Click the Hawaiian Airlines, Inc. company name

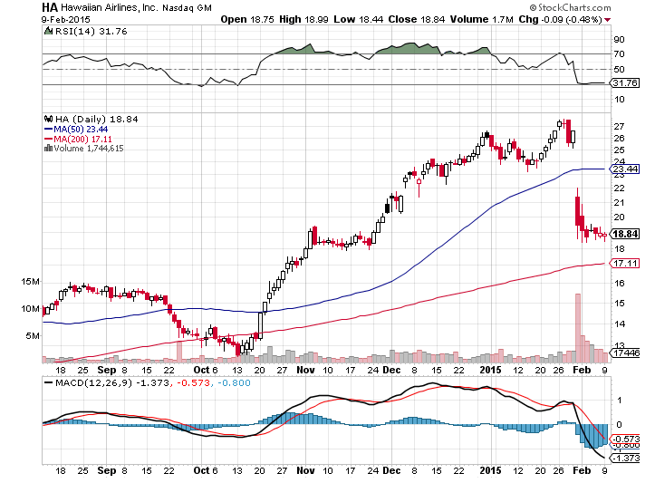[x=110, y=7]
